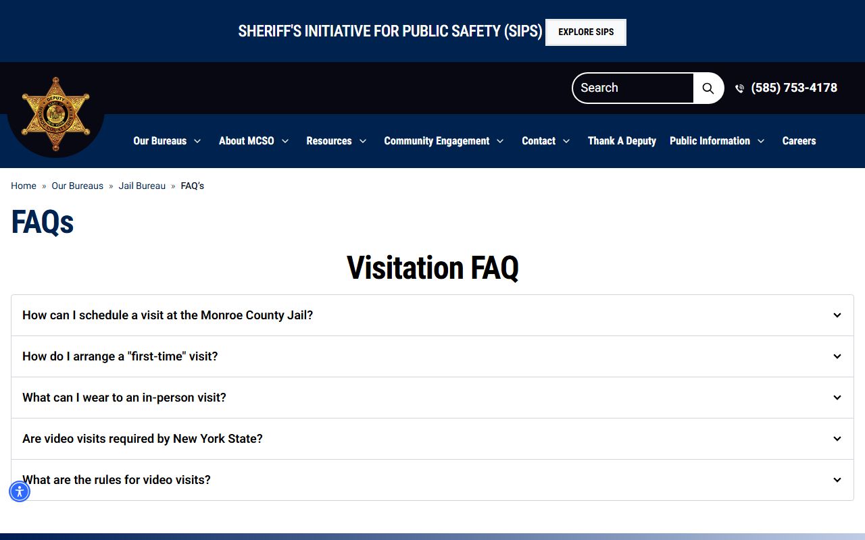Click the magnifying glass search icon
865x540 pixels.
point(708,88)
